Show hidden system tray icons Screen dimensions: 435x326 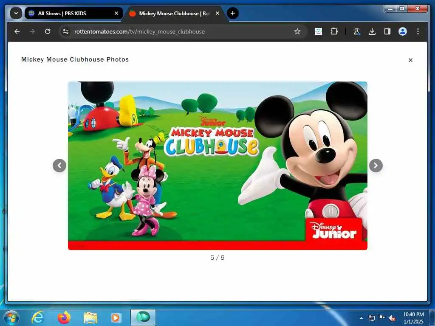click(x=361, y=318)
